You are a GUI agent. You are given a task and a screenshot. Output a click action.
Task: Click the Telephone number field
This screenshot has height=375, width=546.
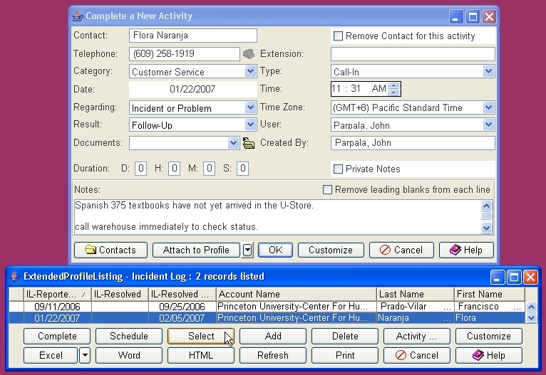[x=185, y=54]
